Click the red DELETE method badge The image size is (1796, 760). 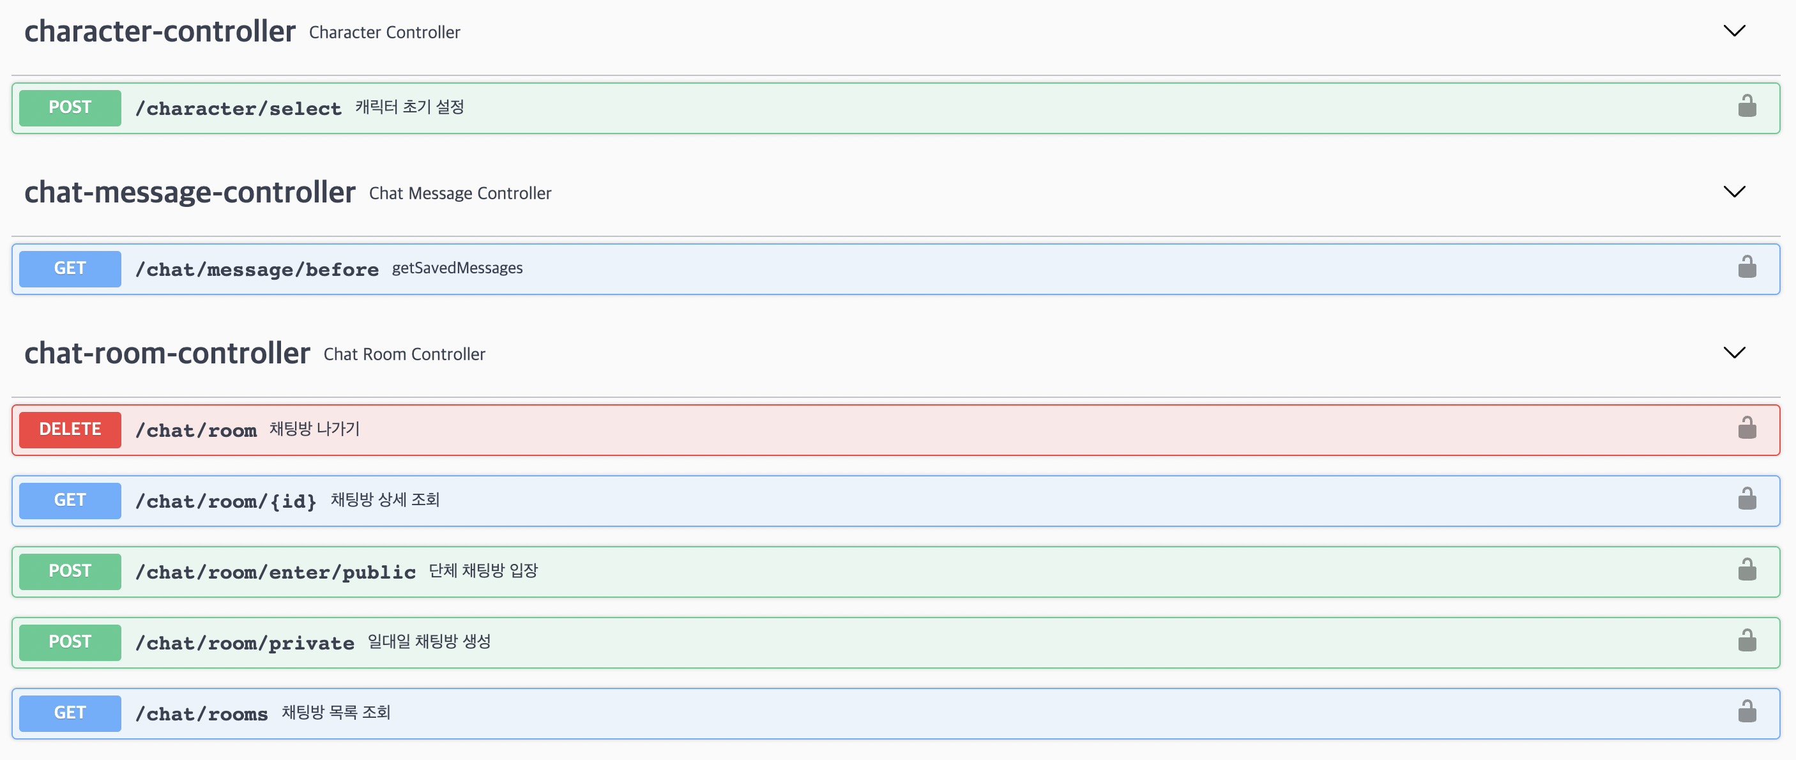70,430
